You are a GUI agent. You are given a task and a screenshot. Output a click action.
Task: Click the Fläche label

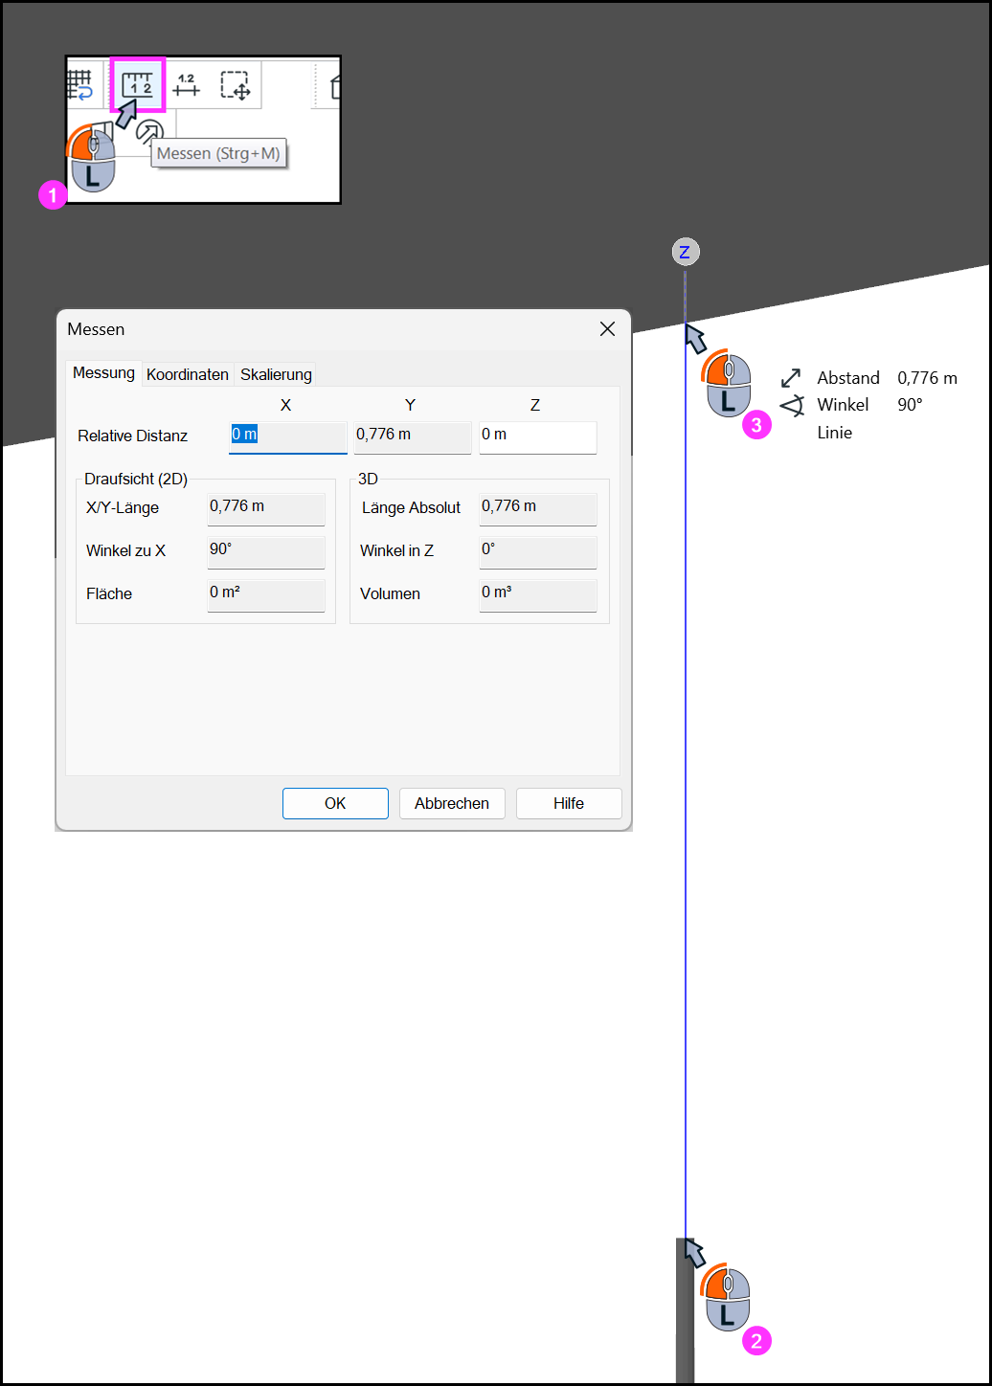[x=109, y=593]
